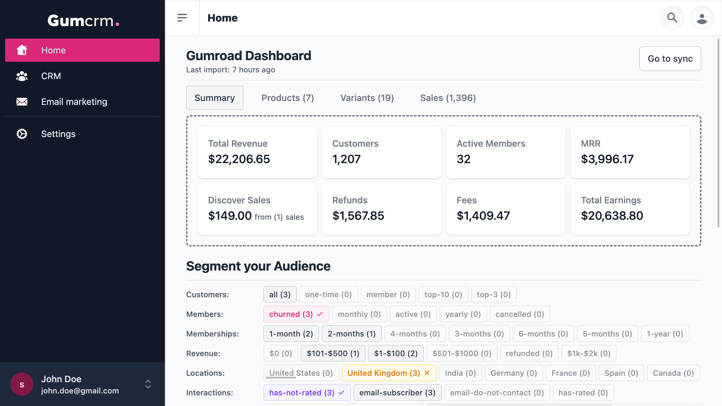The image size is (722, 406).
Task: Toggle the member (0) customers segment
Action: click(388, 294)
